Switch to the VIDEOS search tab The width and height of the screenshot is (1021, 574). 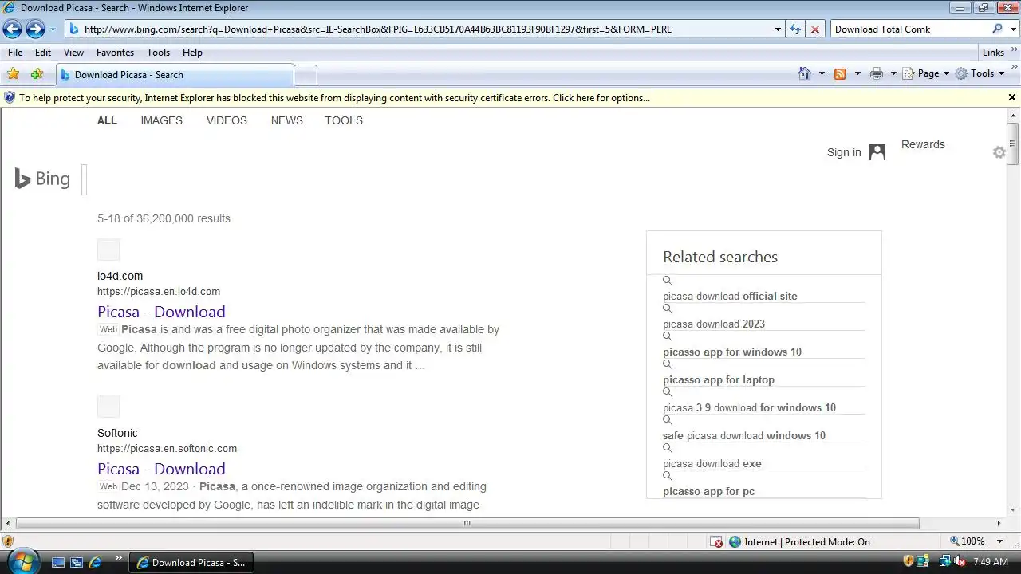coord(227,120)
